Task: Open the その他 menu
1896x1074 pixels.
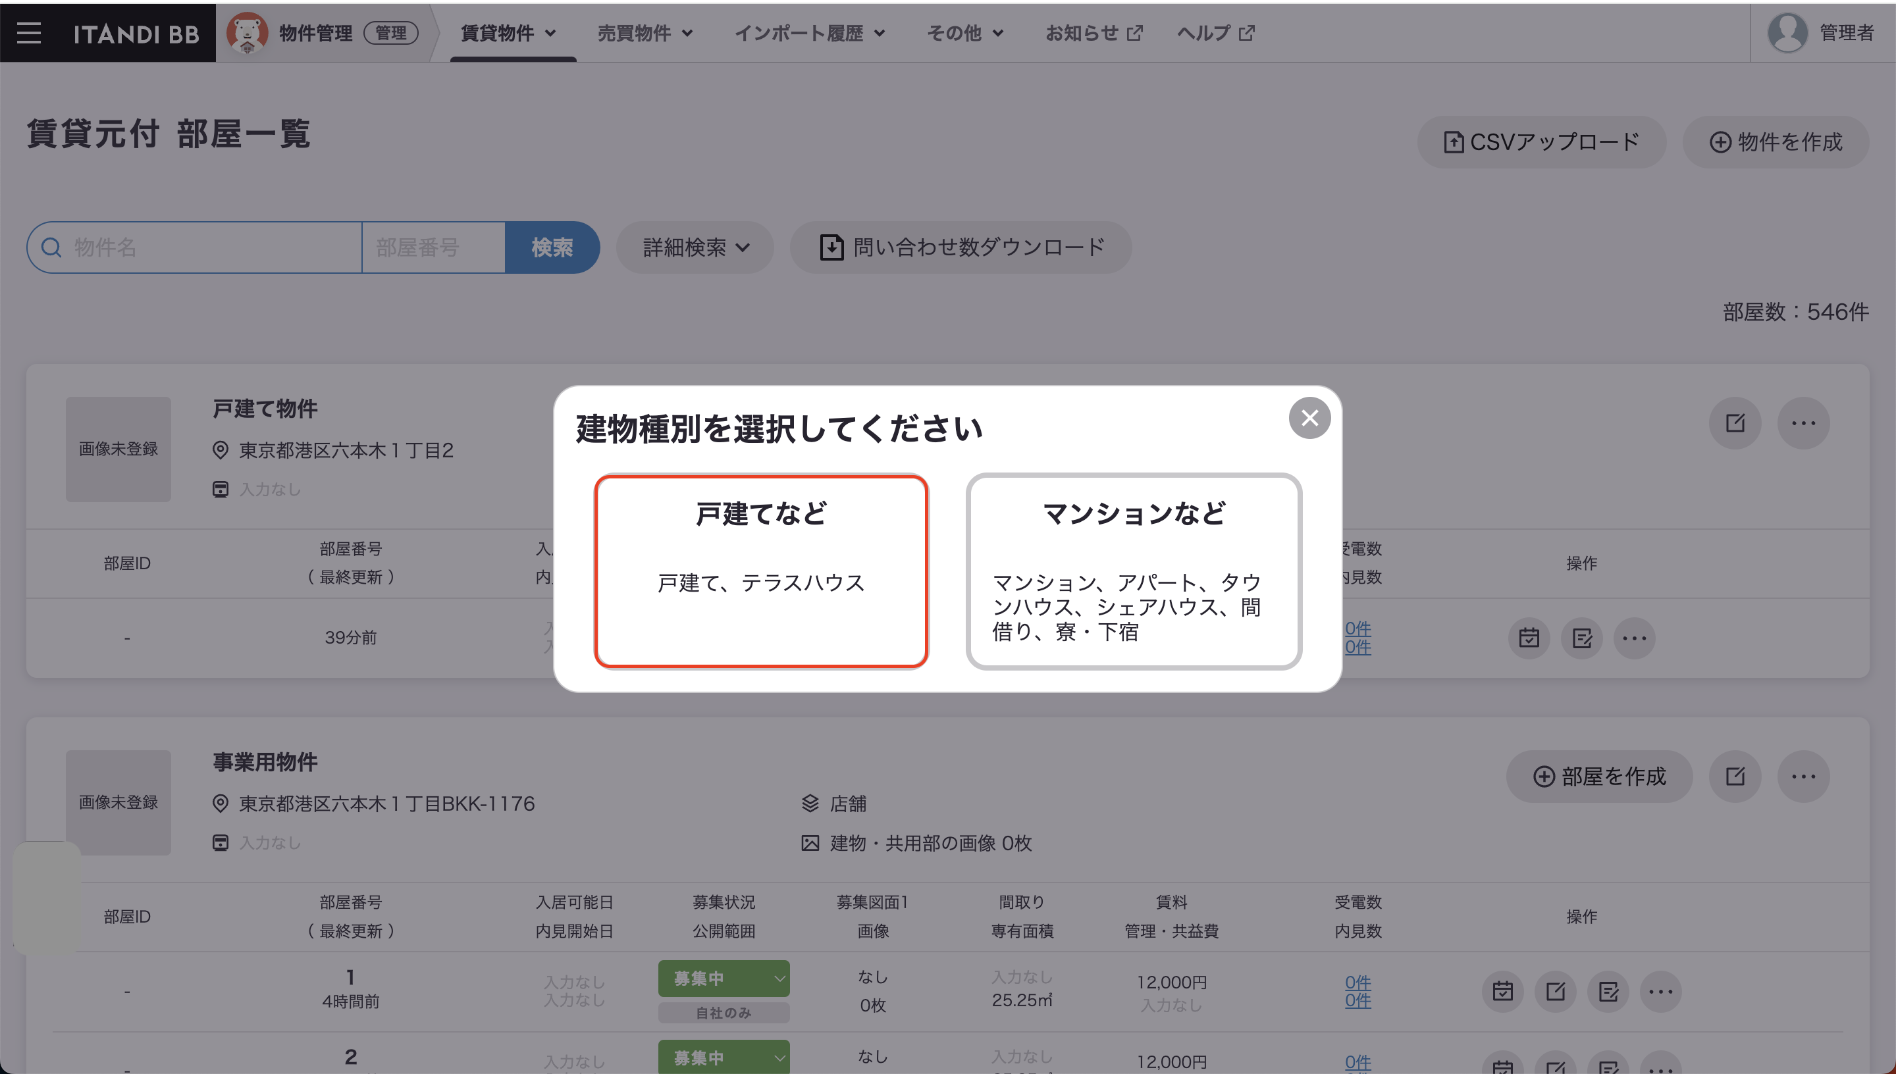Action: [965, 33]
